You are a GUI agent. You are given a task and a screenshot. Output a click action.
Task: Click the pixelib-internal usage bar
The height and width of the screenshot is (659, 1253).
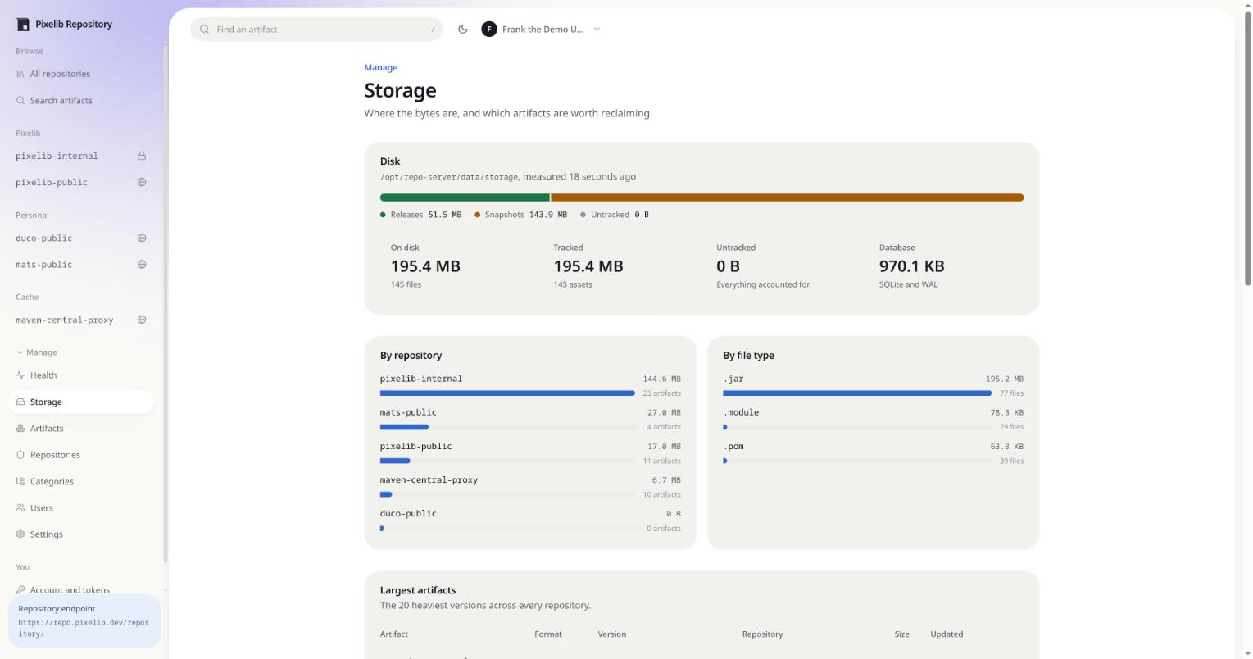pos(507,393)
